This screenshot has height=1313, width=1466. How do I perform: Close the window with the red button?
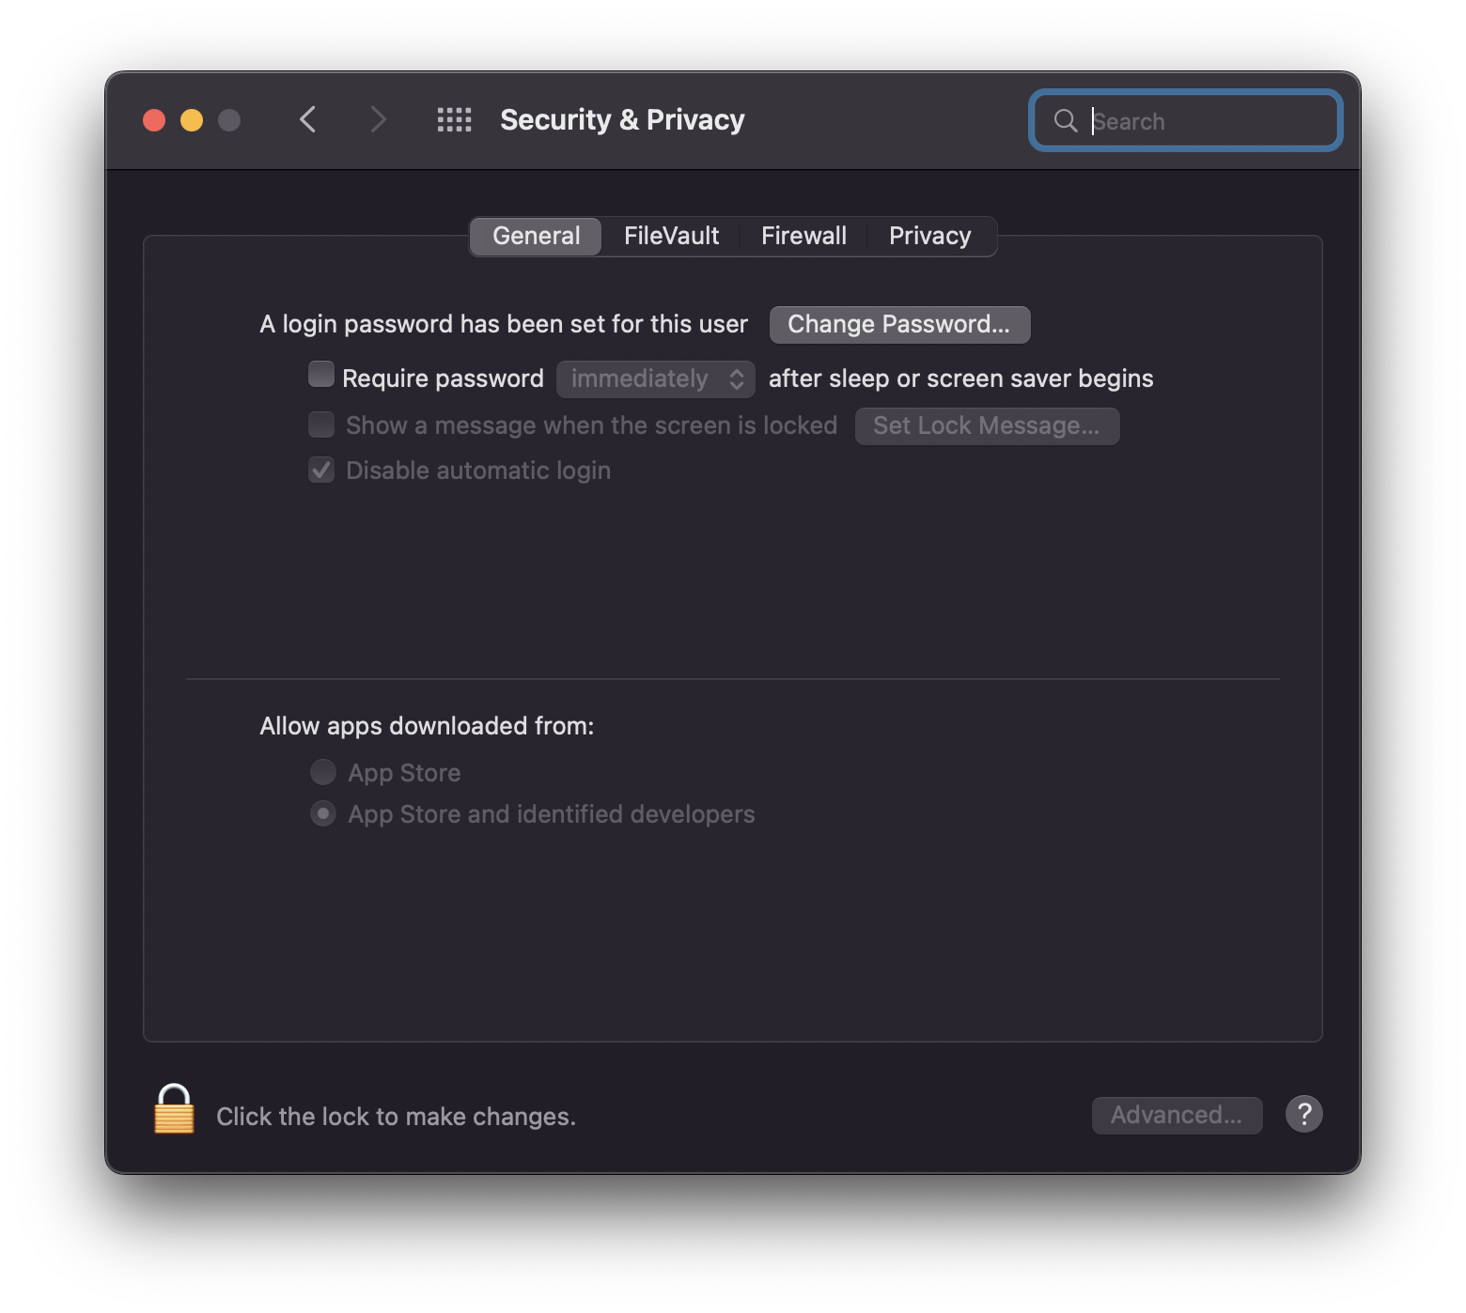(x=154, y=120)
